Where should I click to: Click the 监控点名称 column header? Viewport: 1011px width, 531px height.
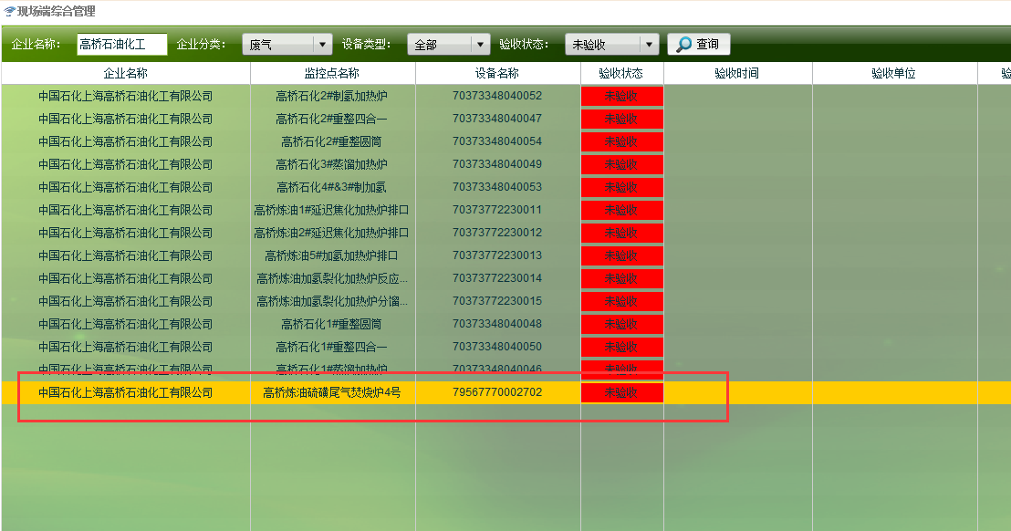pos(332,74)
